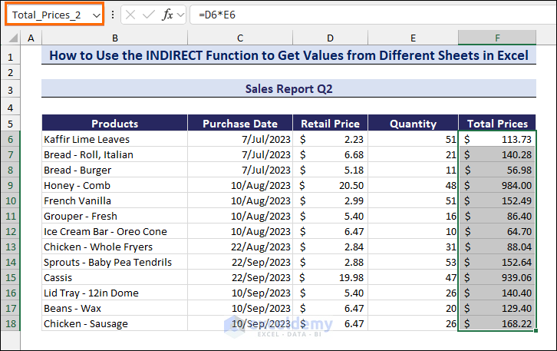Image resolution: width=557 pixels, height=351 pixels.
Task: Click the Sales Report Q2 title cell
Action: (x=288, y=89)
